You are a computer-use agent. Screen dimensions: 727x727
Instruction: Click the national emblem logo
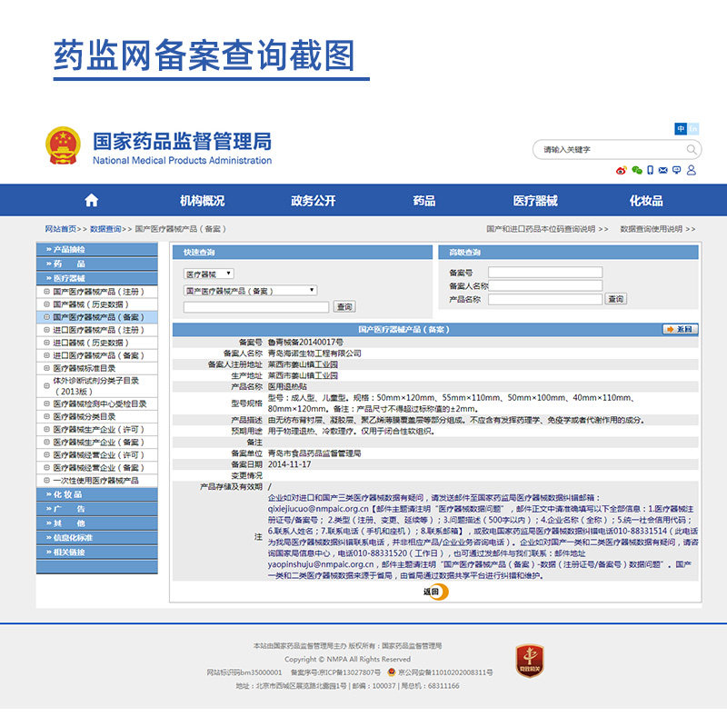[63, 146]
